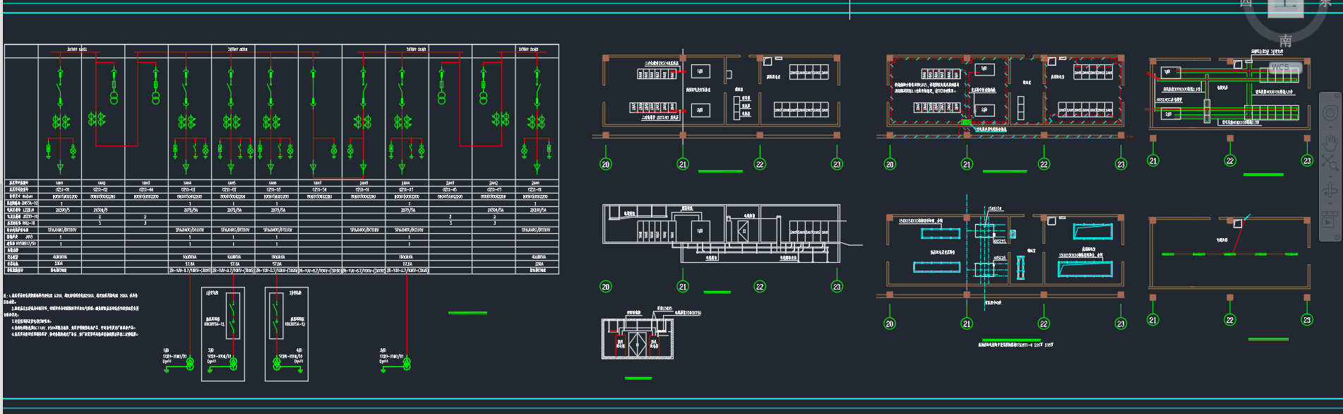Select the South (南) direction on the ViewCube compass

(1285, 41)
